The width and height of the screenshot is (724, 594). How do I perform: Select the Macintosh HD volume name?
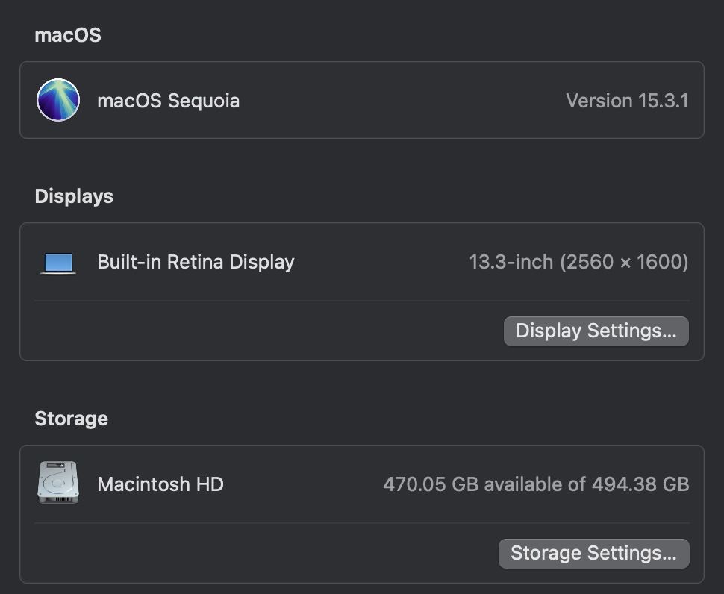(160, 484)
